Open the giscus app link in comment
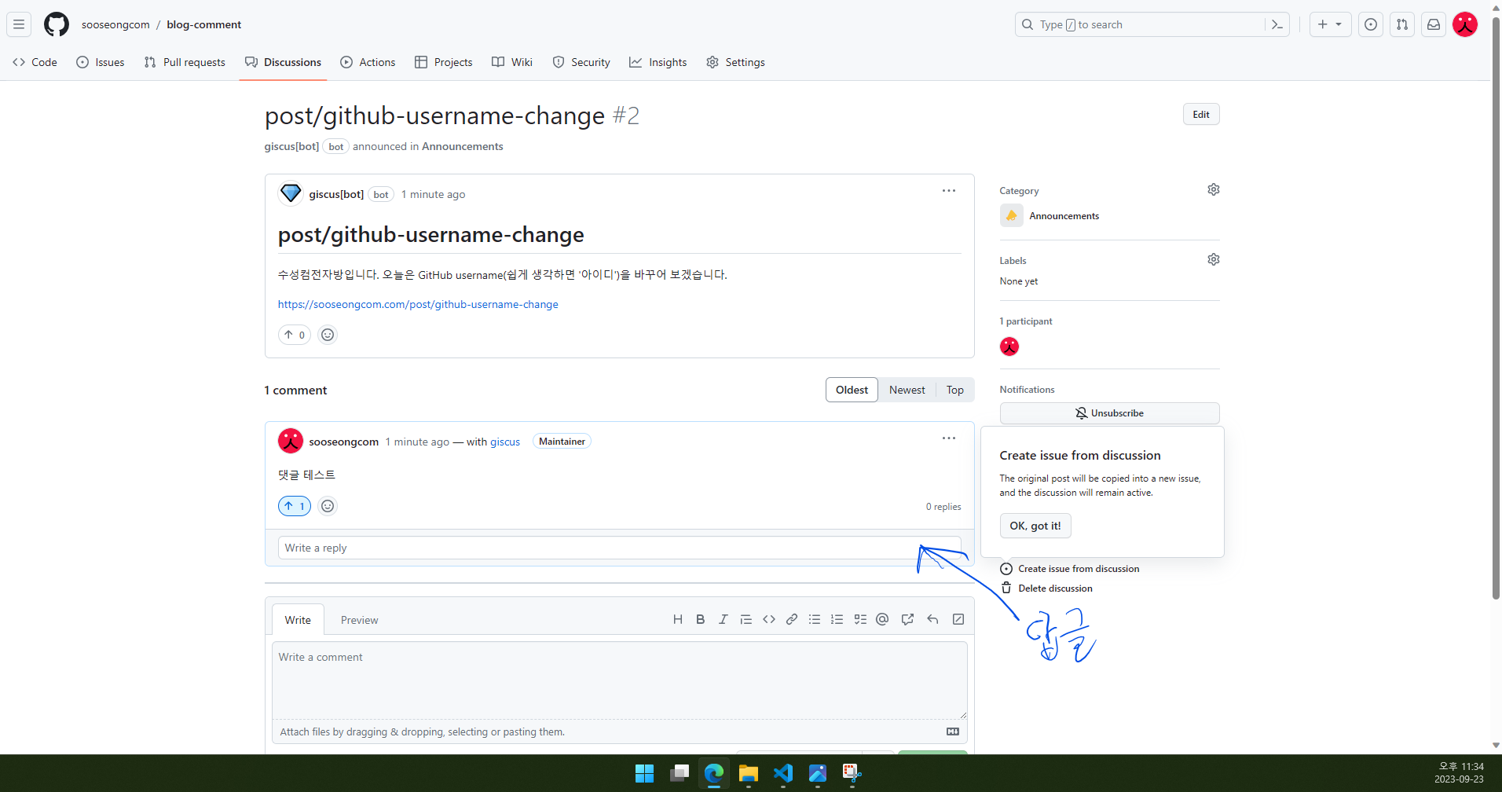 [x=505, y=442]
